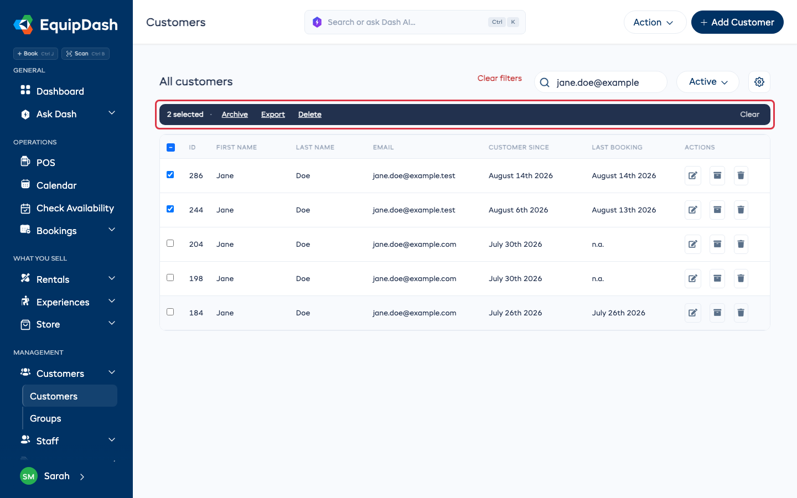Expand the Ask Dash submenu
The height and width of the screenshot is (498, 797).
[x=112, y=113]
